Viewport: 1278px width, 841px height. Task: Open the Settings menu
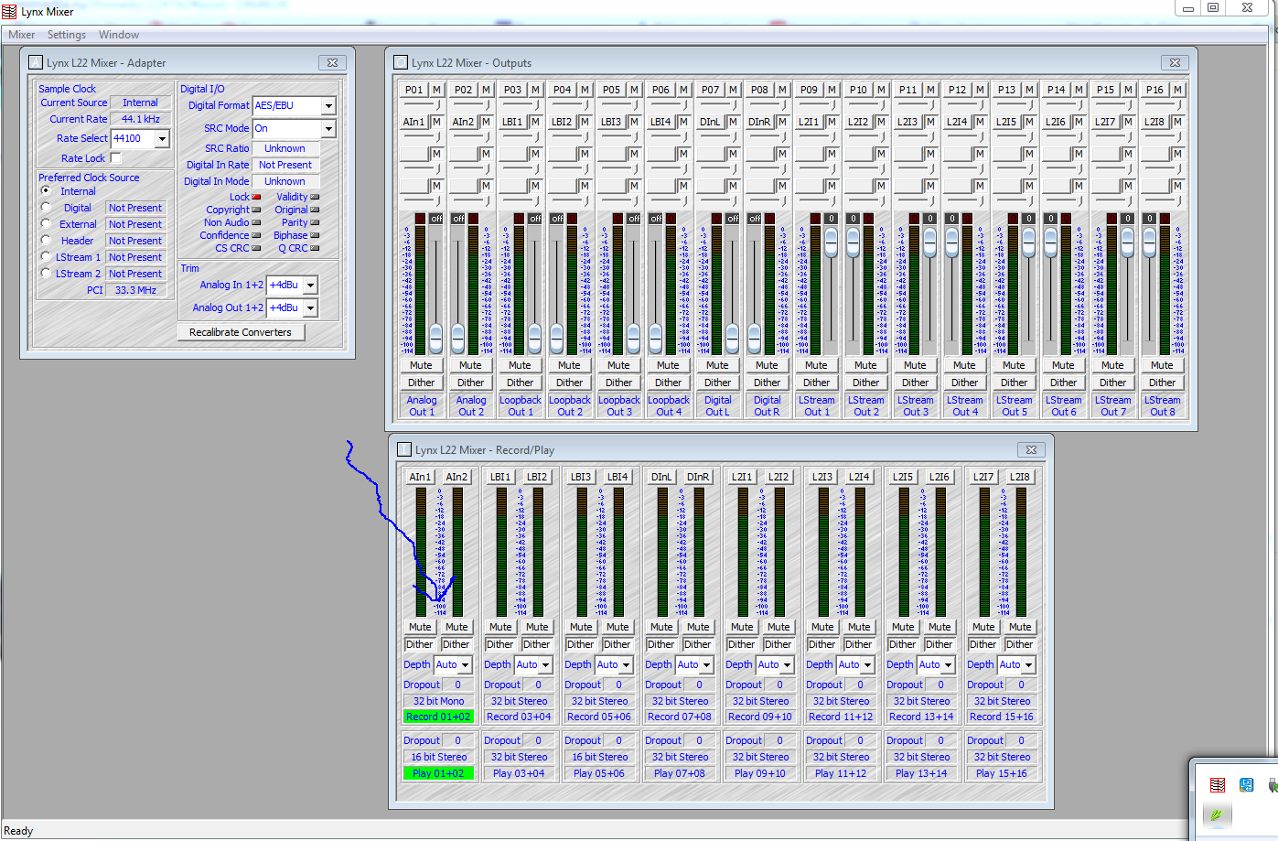click(66, 35)
